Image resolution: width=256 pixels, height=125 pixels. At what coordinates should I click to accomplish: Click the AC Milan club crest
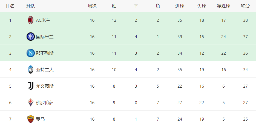[31, 20]
